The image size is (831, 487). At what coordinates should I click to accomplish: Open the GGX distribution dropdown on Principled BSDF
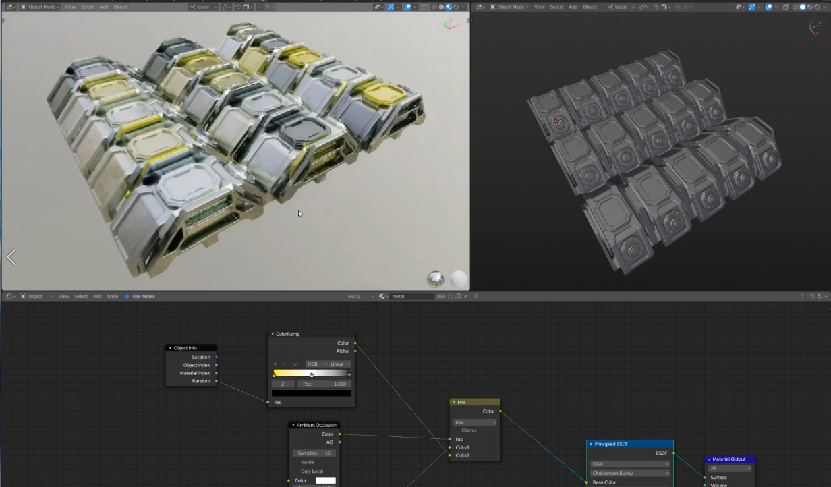tap(630, 463)
